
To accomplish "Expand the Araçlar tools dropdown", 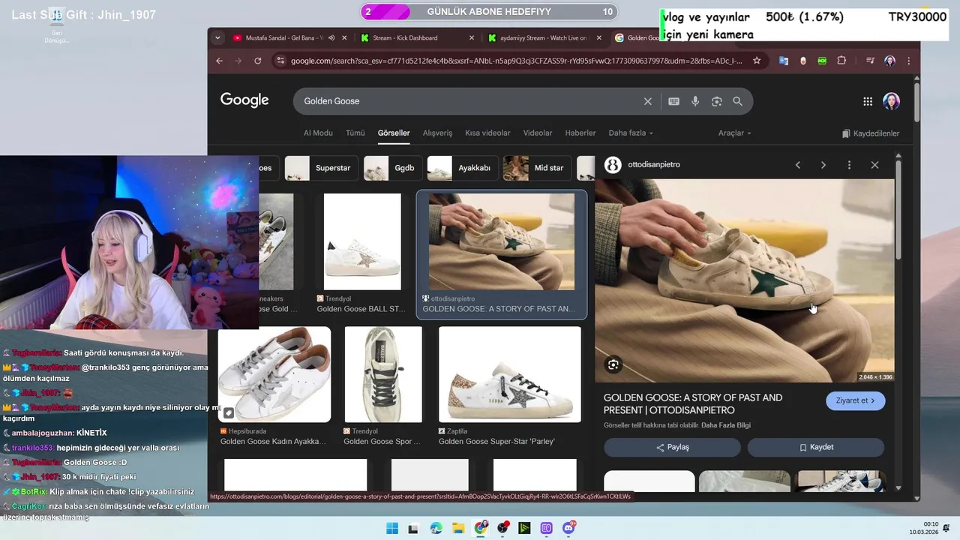I will pos(735,133).
